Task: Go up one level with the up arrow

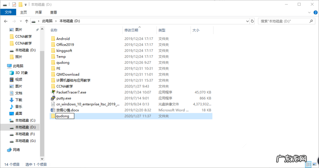Action: pos(26,21)
